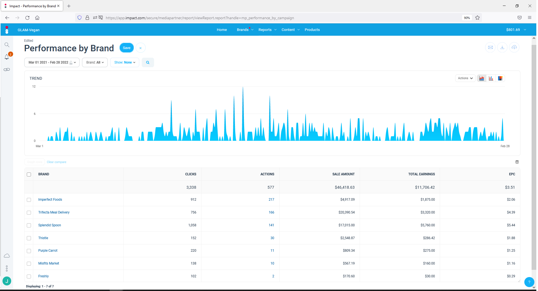The height and width of the screenshot is (291, 538).
Task: Check the Trifecta Meal Delivery checkbox
Action: tap(29, 213)
